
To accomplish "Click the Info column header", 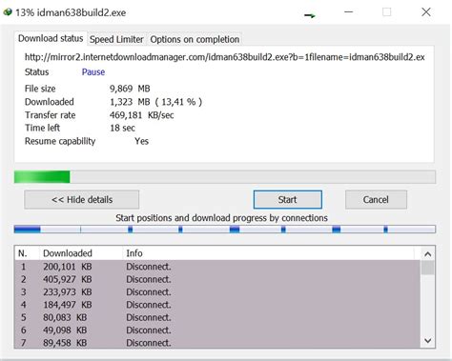I will click(x=268, y=253).
